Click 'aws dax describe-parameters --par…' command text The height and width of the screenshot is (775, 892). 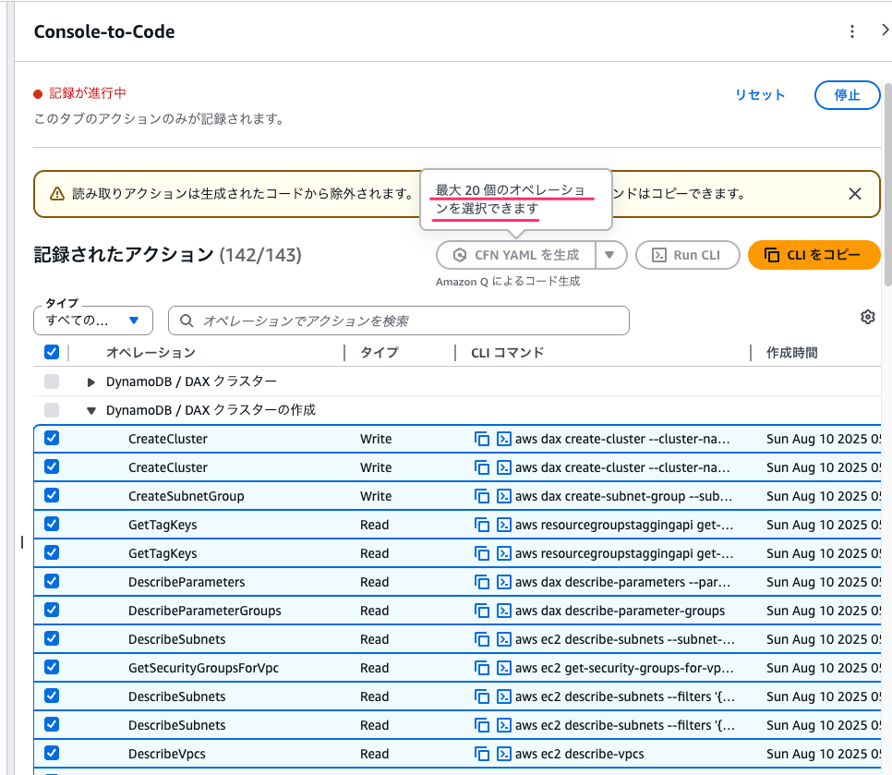tap(623, 582)
